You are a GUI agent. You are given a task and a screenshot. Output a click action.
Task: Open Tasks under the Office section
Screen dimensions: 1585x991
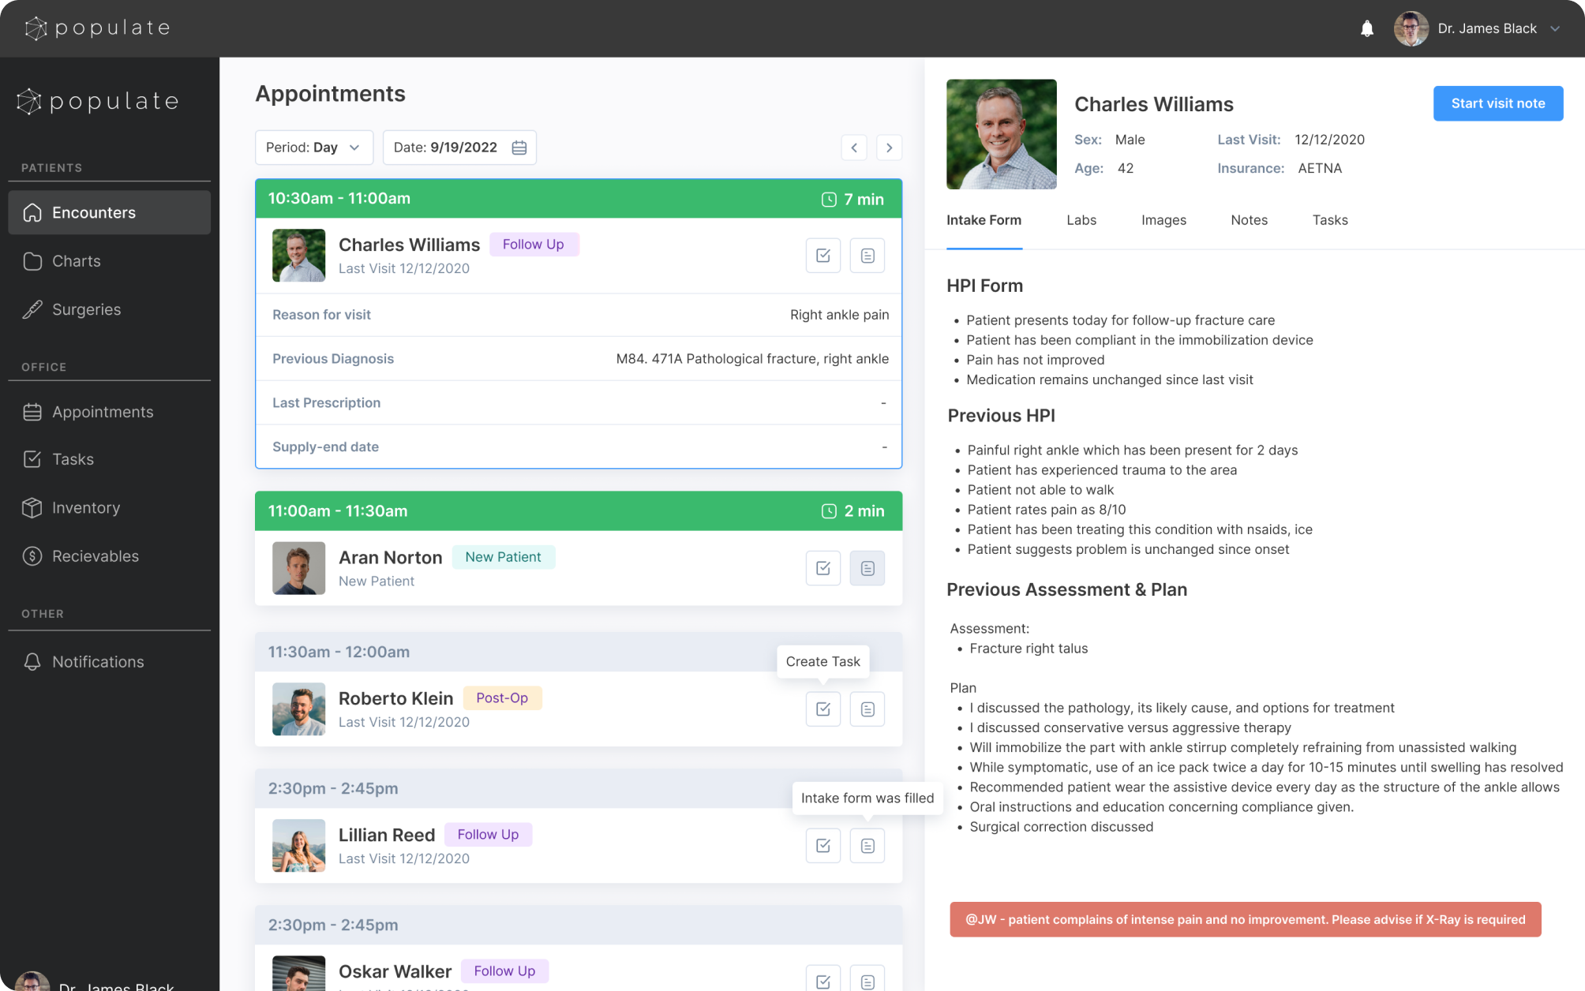click(x=73, y=458)
